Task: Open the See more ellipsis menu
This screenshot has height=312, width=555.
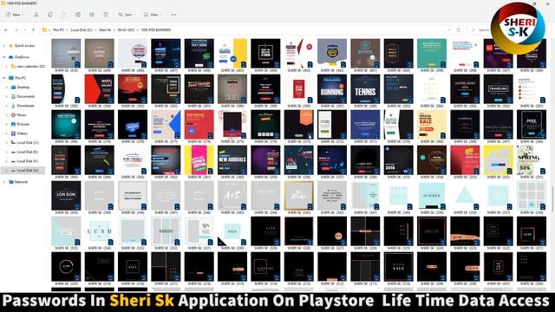Action: pos(173,15)
